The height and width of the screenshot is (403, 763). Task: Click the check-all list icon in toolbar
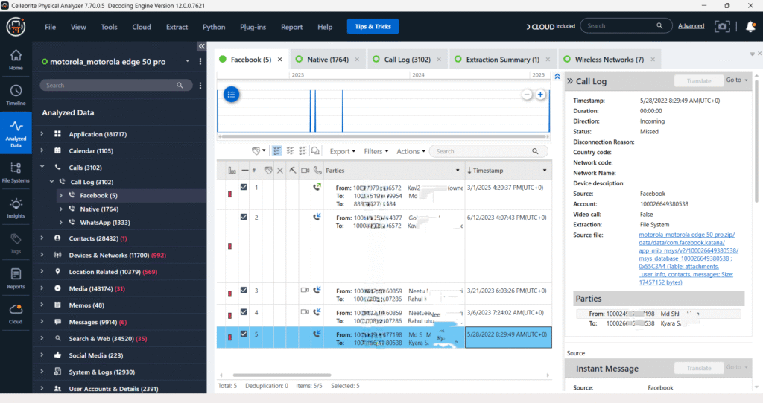click(290, 151)
